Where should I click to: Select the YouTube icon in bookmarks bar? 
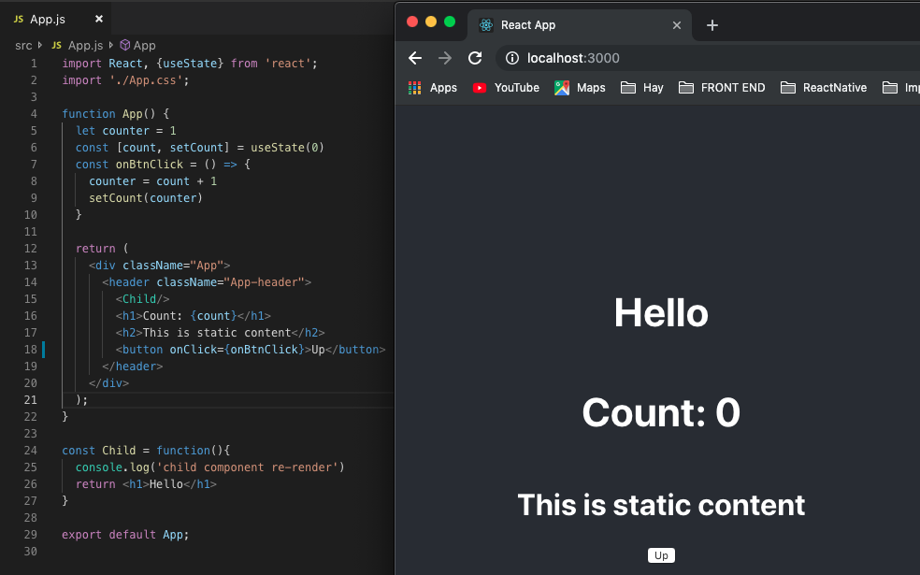click(479, 87)
